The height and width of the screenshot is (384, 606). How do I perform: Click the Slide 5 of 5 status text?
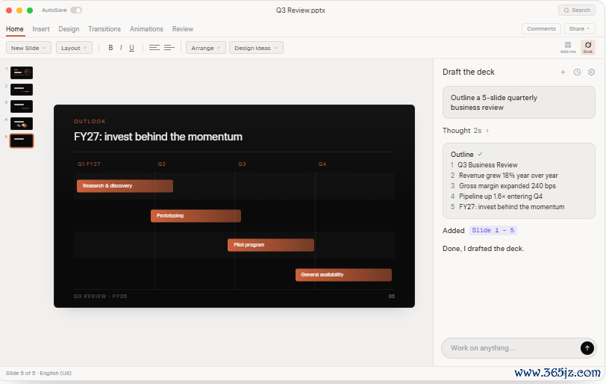[x=20, y=374]
